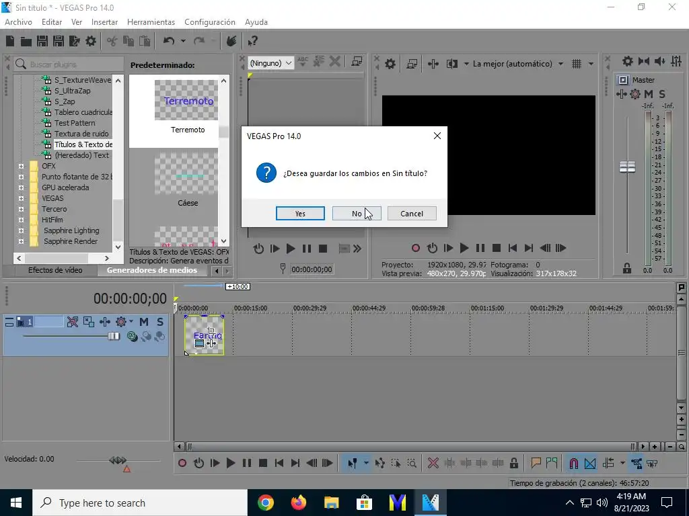The image size is (689, 516).
Task: Click the open project folder icon
Action: point(26,41)
